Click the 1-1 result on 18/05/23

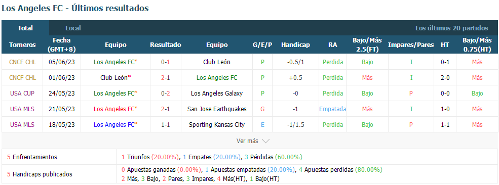coord(166,125)
